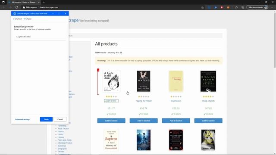Click Refresh in the Live web helper
The height and width of the screenshot is (155, 276).
(x=18, y=19)
